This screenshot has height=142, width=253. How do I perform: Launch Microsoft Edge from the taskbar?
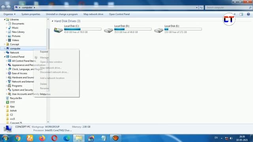(x=66, y=138)
